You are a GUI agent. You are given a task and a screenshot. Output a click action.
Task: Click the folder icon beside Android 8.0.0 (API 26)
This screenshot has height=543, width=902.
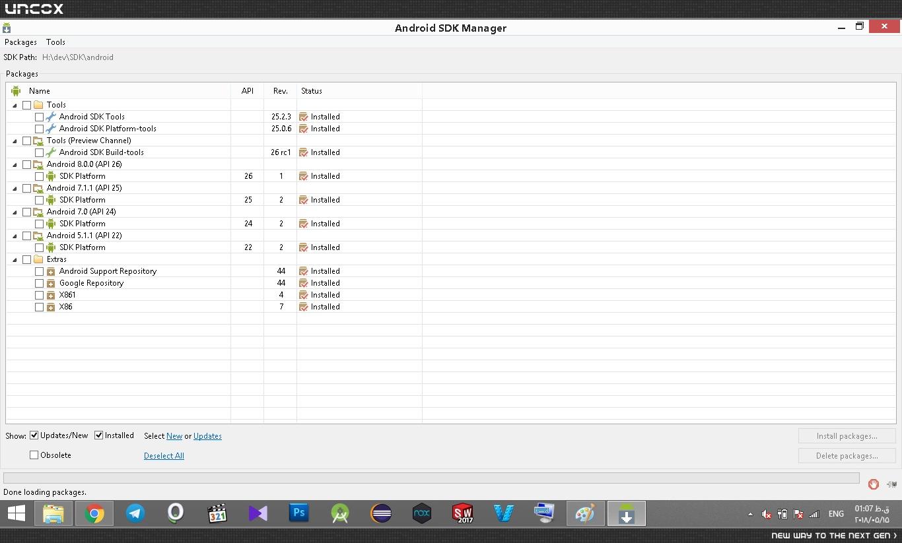pyautogui.click(x=38, y=164)
